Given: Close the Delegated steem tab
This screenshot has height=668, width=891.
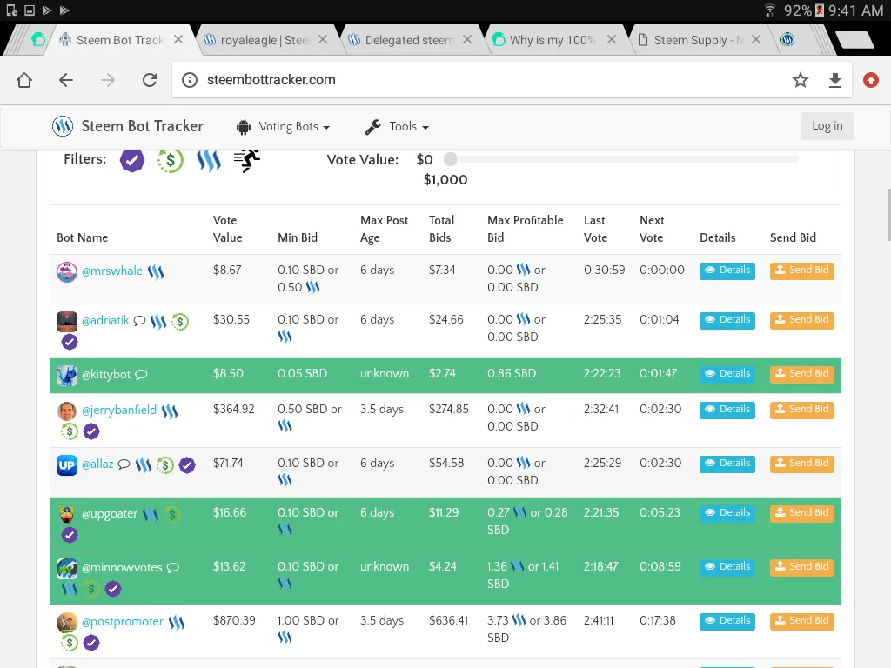Looking at the screenshot, I should pos(467,39).
